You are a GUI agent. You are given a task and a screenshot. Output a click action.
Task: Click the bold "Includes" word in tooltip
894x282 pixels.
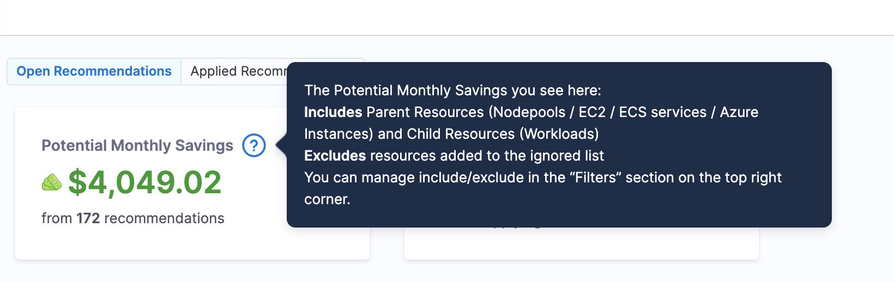click(333, 112)
